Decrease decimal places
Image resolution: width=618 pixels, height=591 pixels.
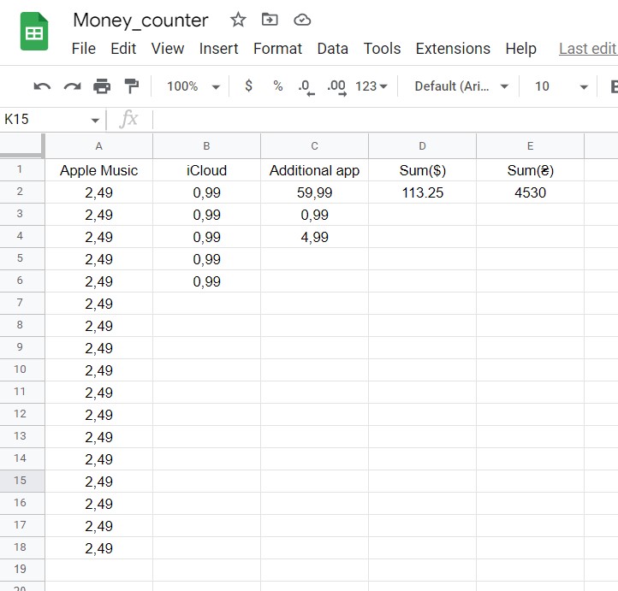(x=306, y=87)
